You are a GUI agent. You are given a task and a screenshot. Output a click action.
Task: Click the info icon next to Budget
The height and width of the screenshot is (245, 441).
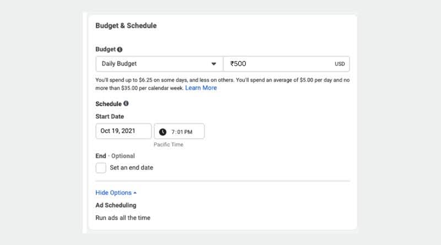click(x=120, y=50)
